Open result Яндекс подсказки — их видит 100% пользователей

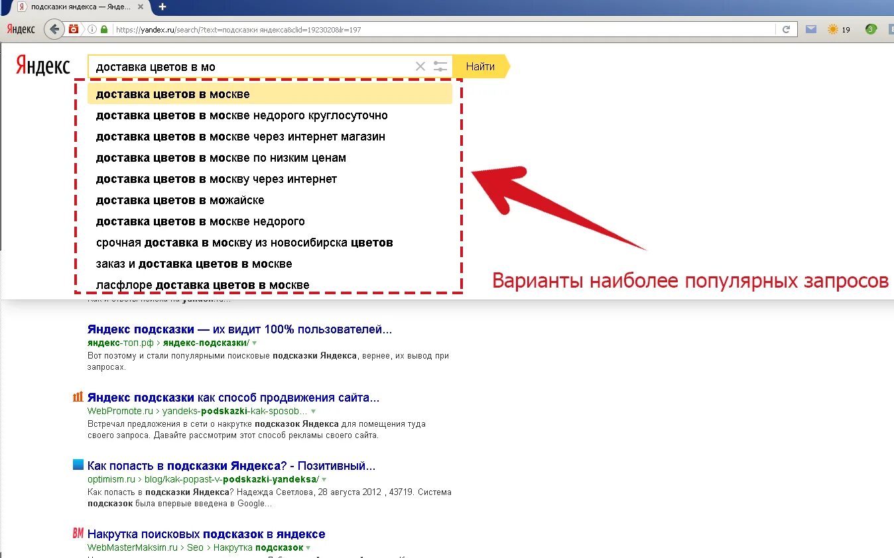click(x=239, y=329)
